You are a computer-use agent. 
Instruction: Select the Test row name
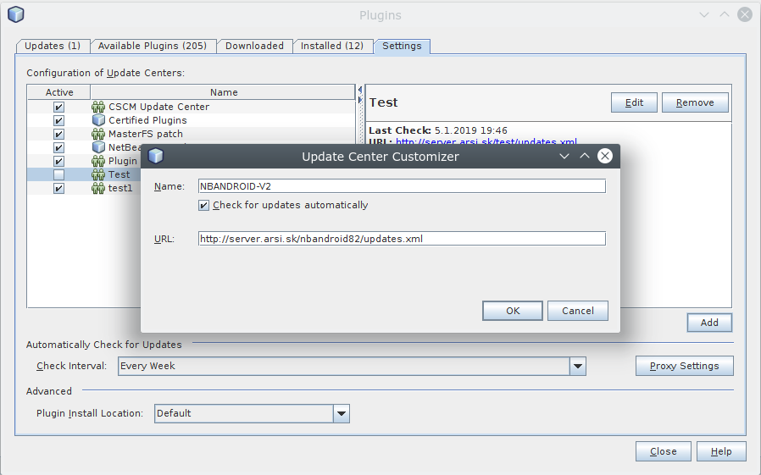click(x=119, y=174)
